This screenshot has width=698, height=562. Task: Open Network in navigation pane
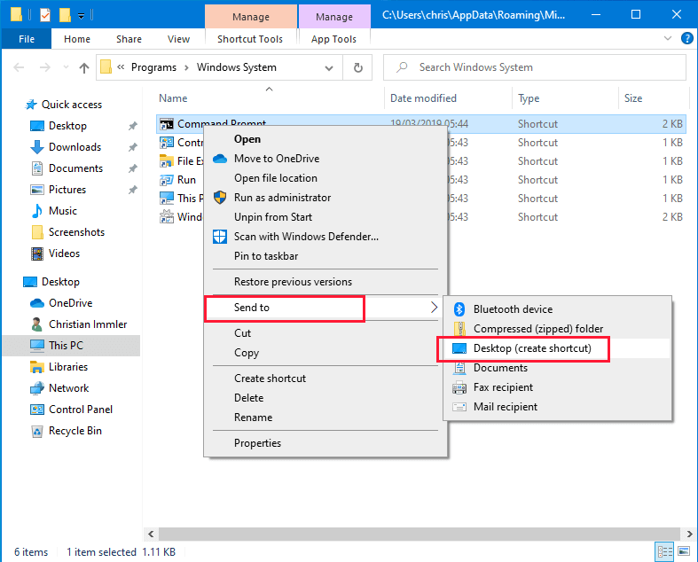pos(68,388)
